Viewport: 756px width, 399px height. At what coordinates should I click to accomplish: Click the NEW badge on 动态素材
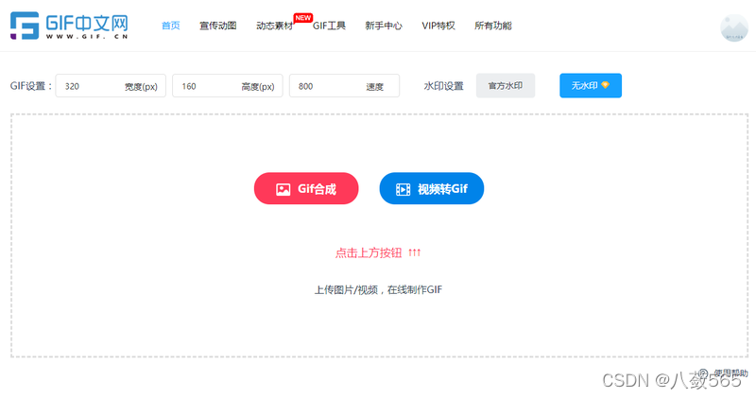click(x=302, y=18)
